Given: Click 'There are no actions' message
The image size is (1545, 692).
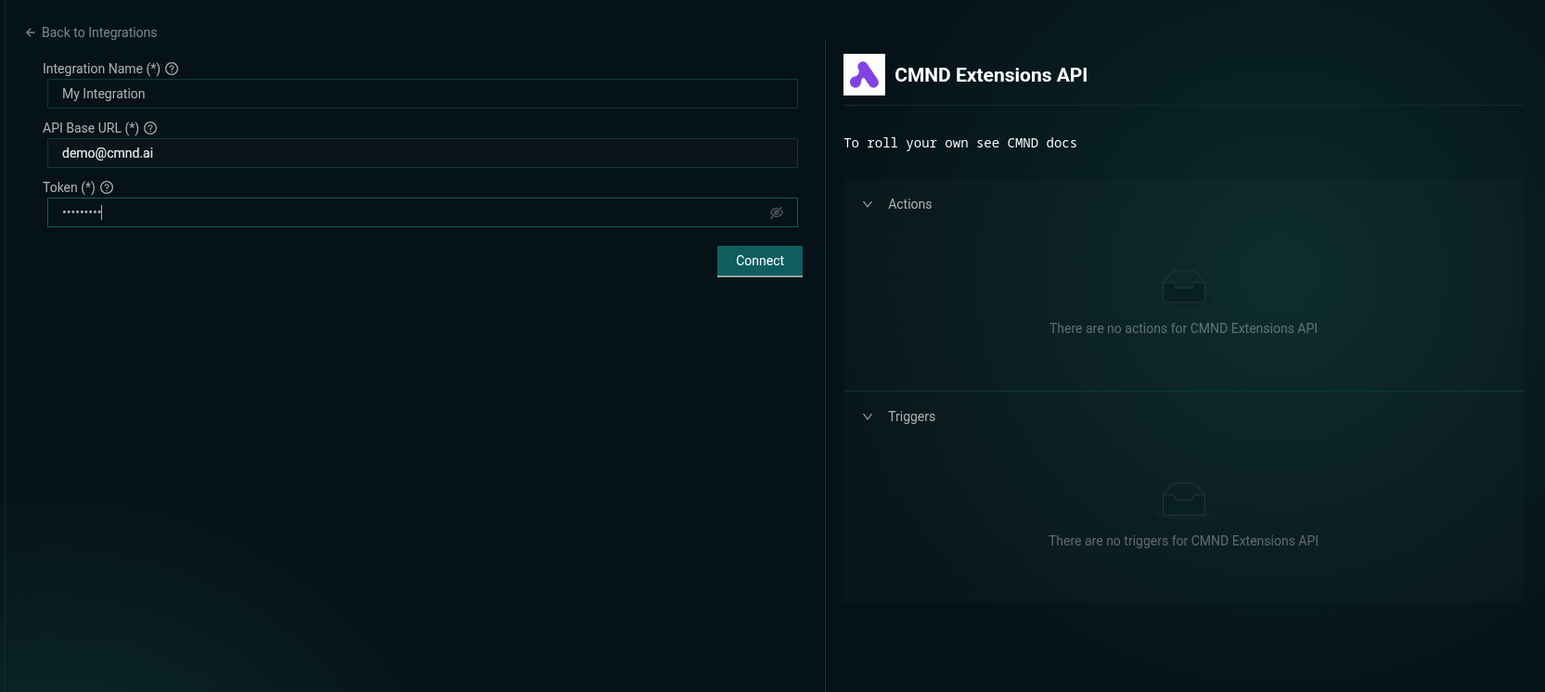Looking at the screenshot, I should 1183,328.
